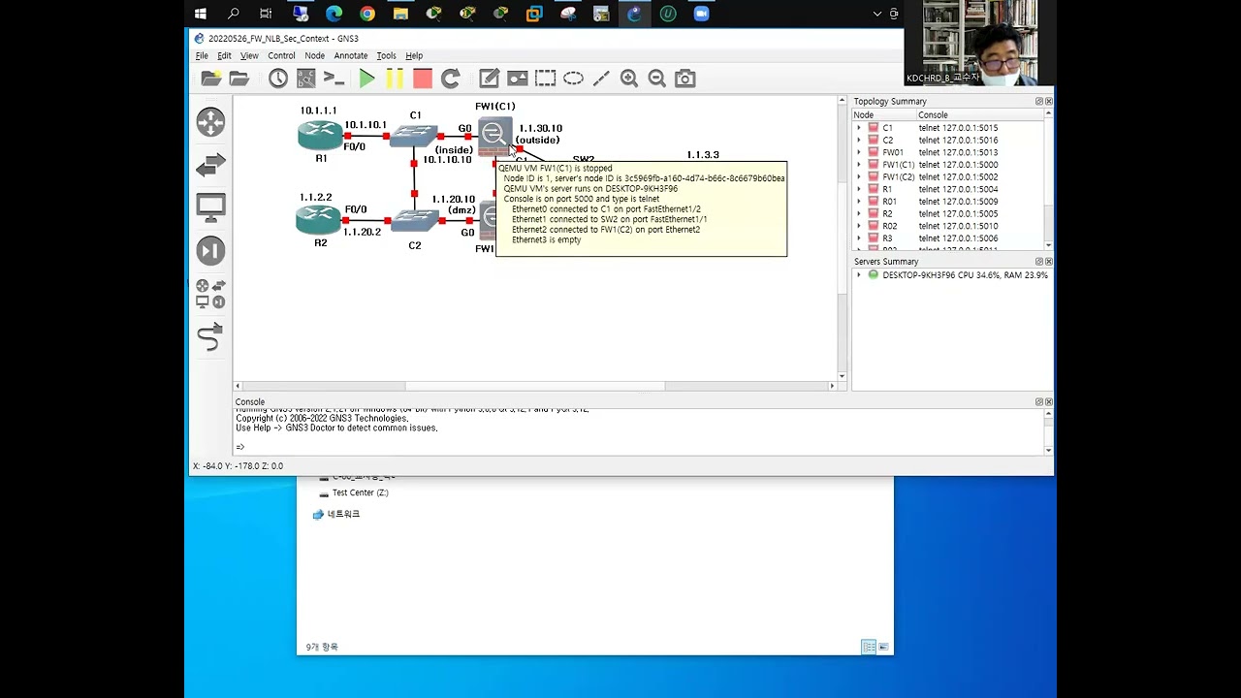Expand the DESKTOP-9KH3F96 server entry
This screenshot has width=1241, height=698.
[x=858, y=275]
